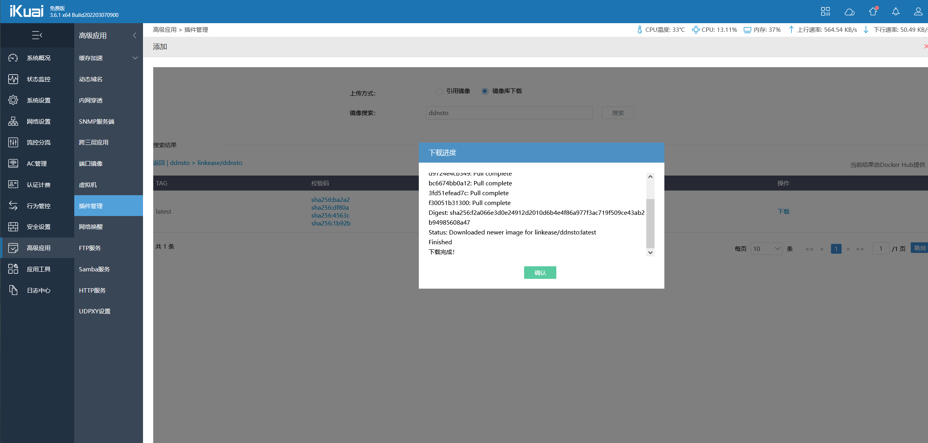Image resolution: width=928 pixels, height=443 pixels.
Task: Expand the 缓存加速 submenu
Action: (135, 58)
